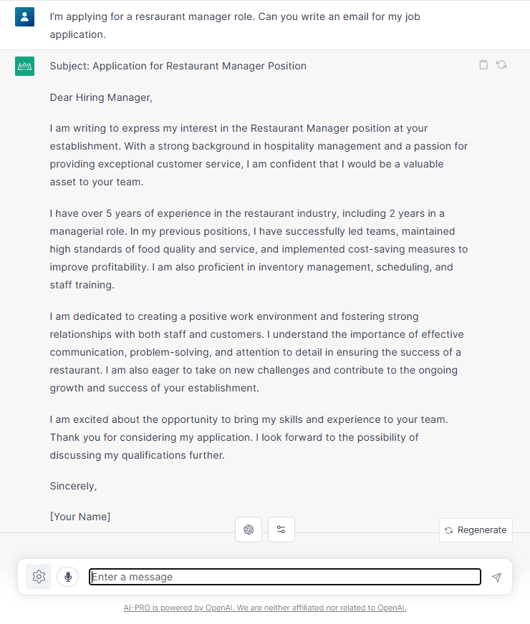This screenshot has height=624, width=530.
Task: Open the GPT model selector icon
Action: (x=249, y=529)
